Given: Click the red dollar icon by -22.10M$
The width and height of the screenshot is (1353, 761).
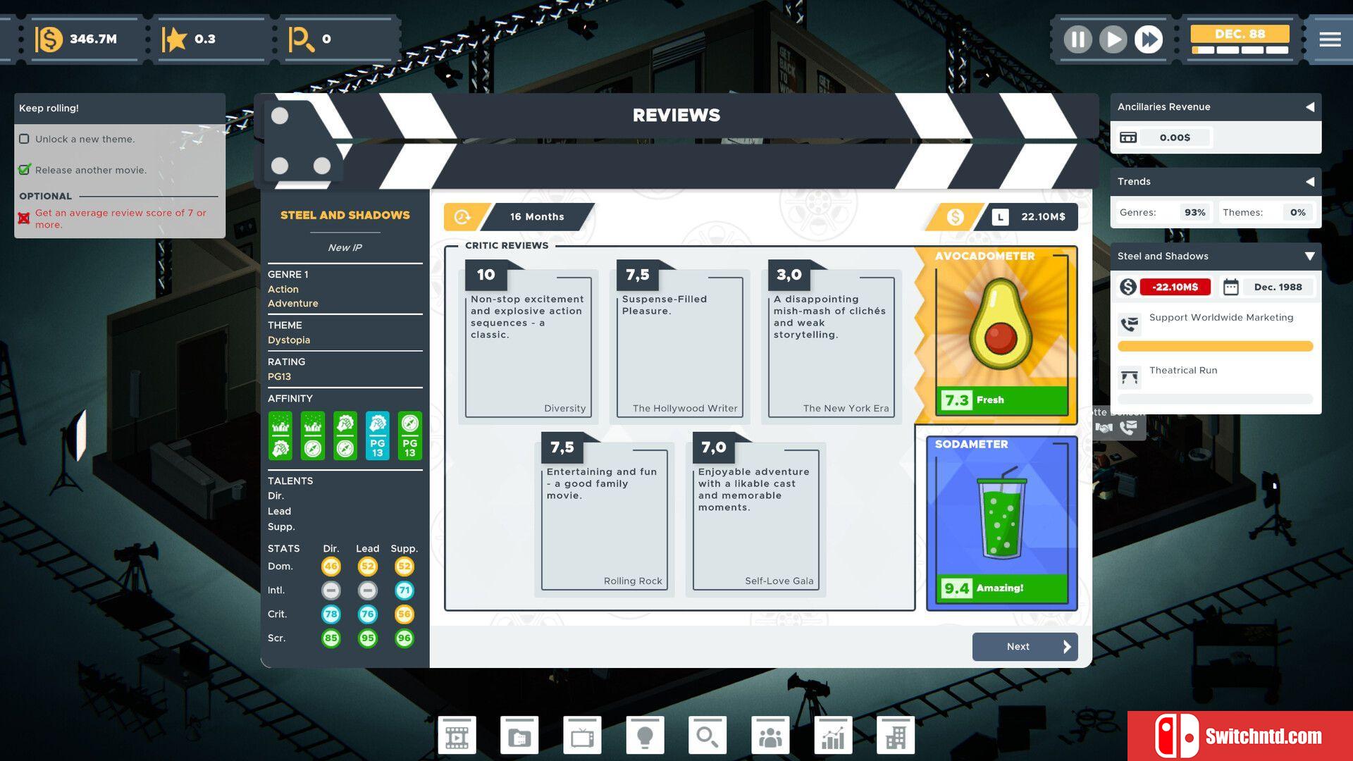Looking at the screenshot, I should point(1128,287).
